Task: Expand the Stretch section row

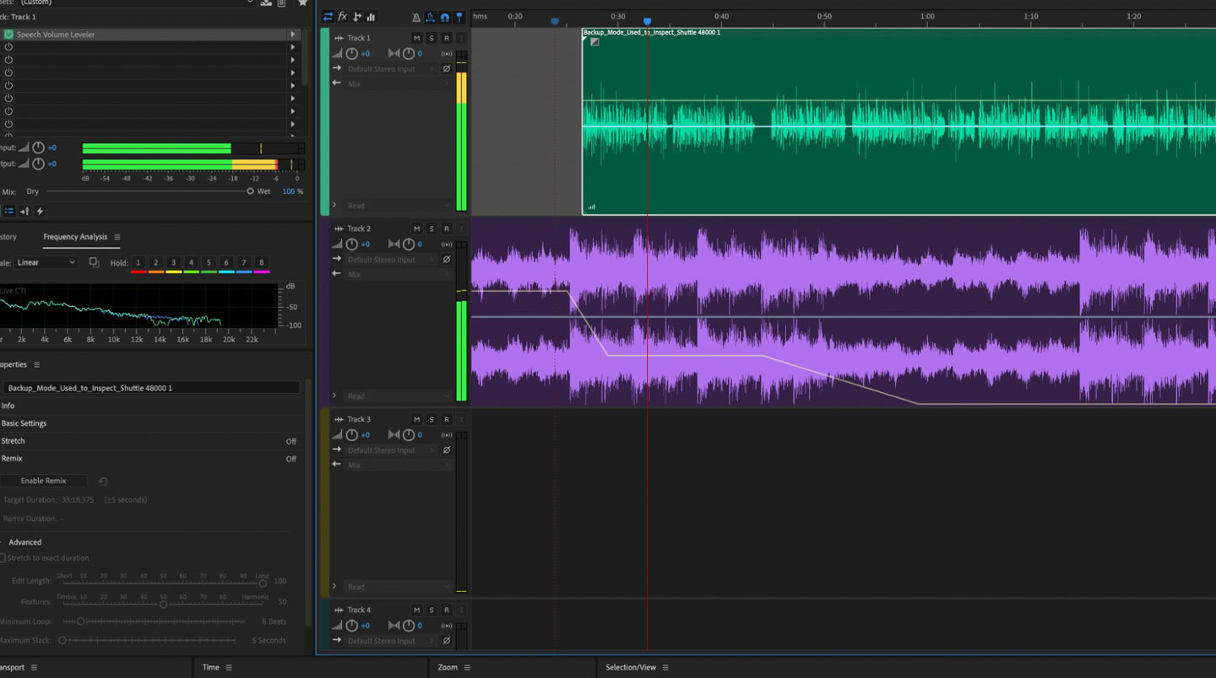Action: [152, 441]
